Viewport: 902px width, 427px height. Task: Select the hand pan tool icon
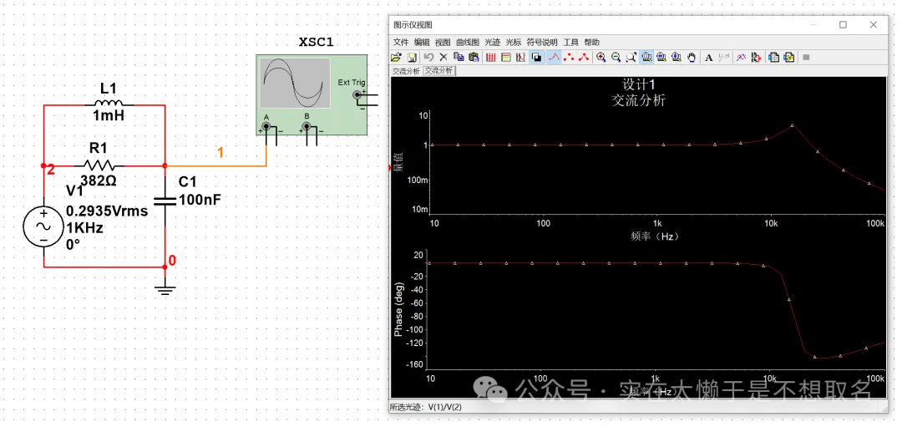coord(691,57)
